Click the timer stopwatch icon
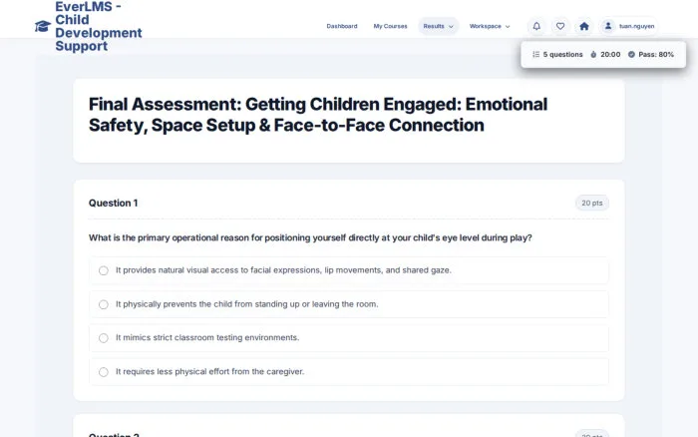 pos(593,54)
